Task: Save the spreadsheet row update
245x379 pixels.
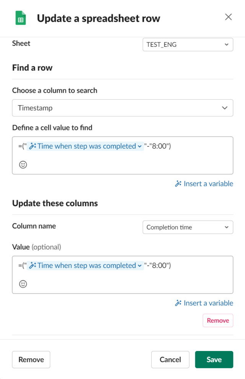Action: 214,359
